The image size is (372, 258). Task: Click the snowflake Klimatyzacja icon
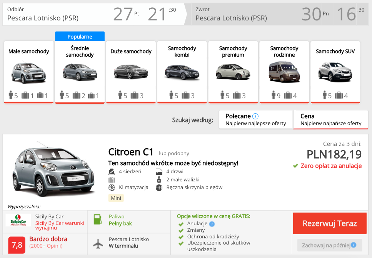[112, 188]
